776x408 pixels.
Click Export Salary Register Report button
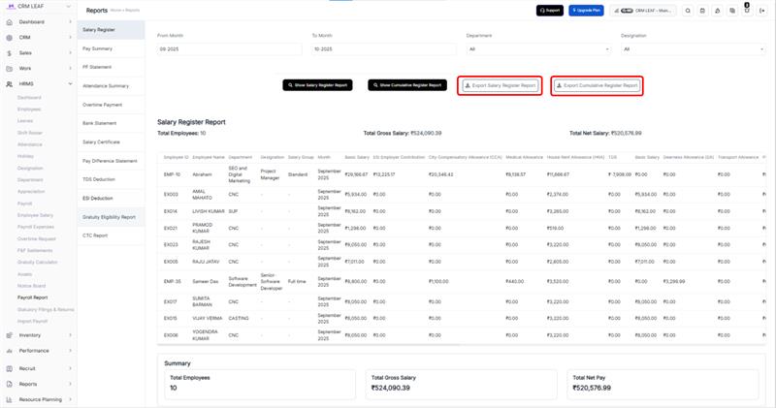[500, 85]
